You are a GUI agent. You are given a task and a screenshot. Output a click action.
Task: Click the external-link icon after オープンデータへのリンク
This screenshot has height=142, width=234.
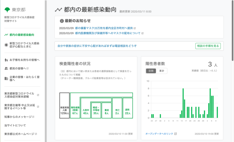pyautogui.click(x=175, y=134)
